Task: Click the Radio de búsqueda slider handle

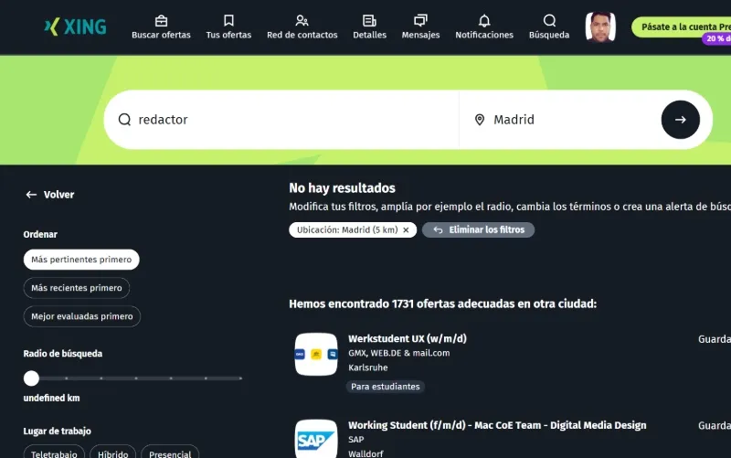Action: click(x=31, y=378)
